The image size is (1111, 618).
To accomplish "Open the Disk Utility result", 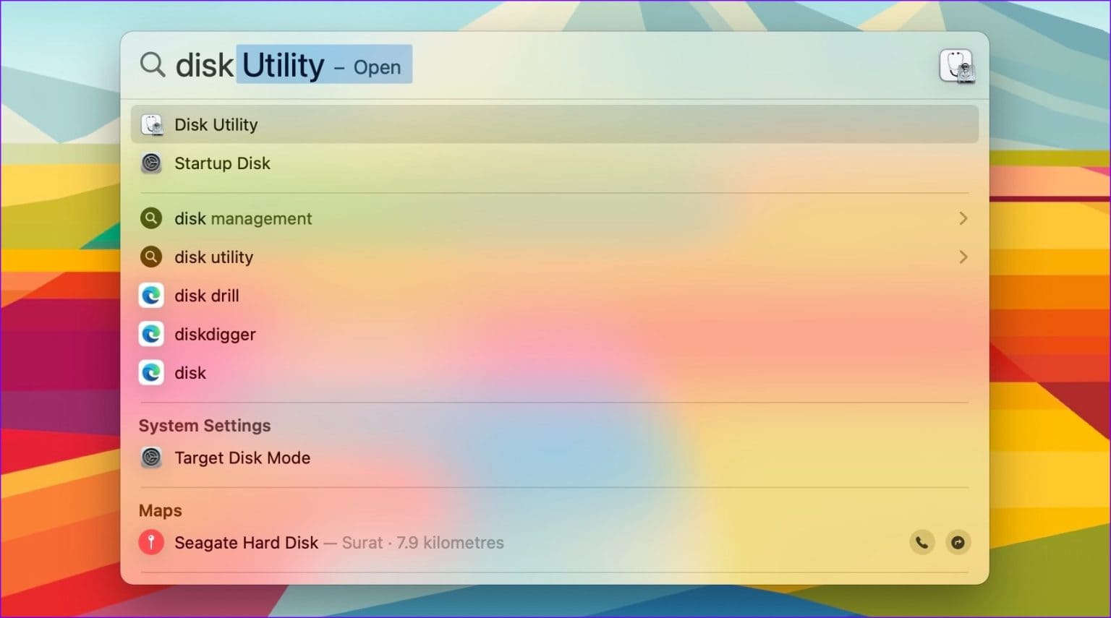I will [555, 124].
